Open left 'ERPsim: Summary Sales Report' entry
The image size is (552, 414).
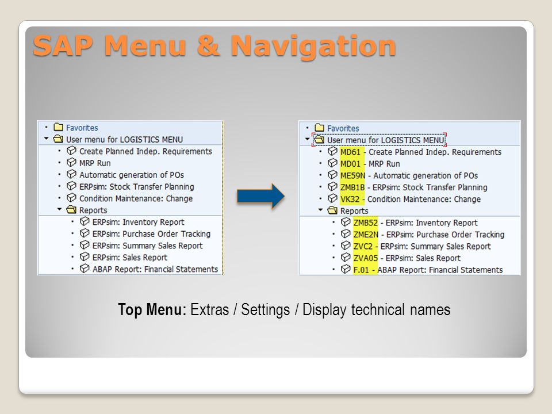click(x=148, y=246)
